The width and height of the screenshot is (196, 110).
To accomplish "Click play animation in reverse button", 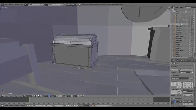I will (71, 106).
